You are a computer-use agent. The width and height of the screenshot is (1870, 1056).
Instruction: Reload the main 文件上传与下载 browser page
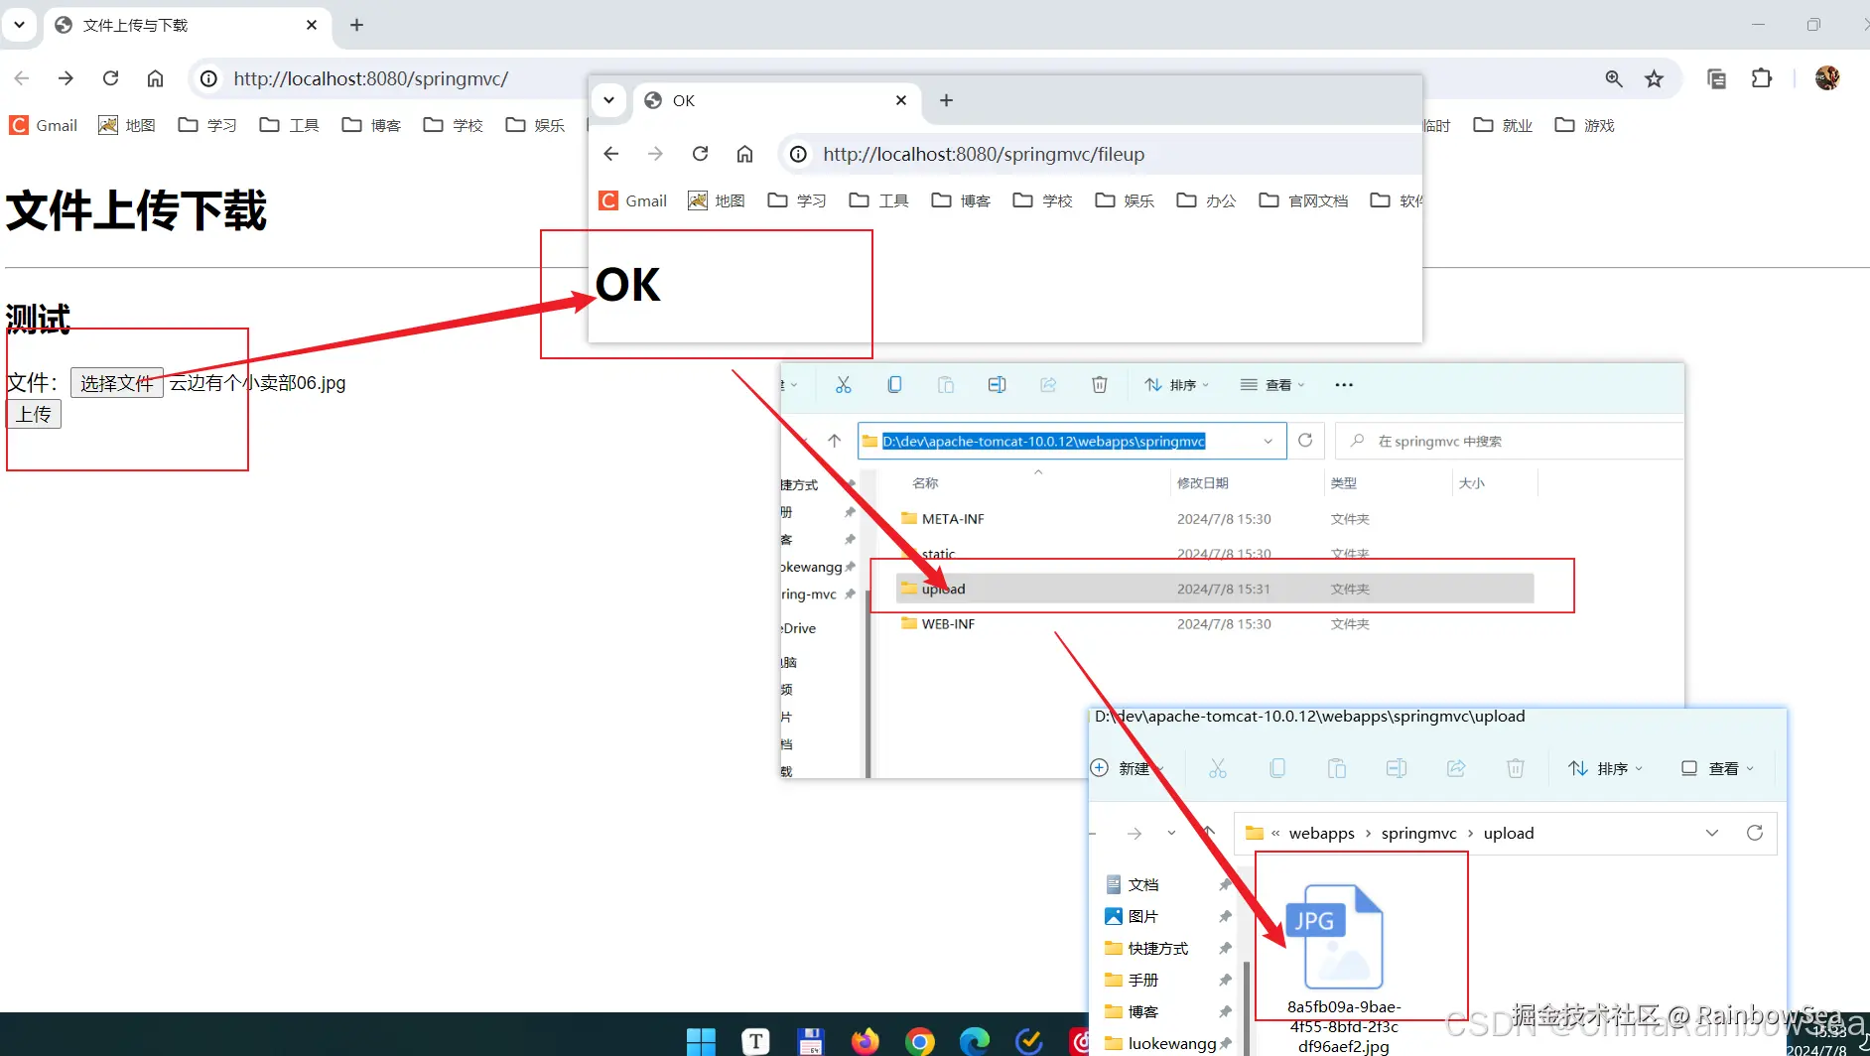pos(111,78)
